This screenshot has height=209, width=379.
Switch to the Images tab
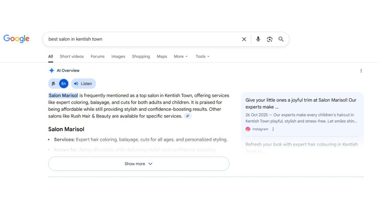[118, 56]
